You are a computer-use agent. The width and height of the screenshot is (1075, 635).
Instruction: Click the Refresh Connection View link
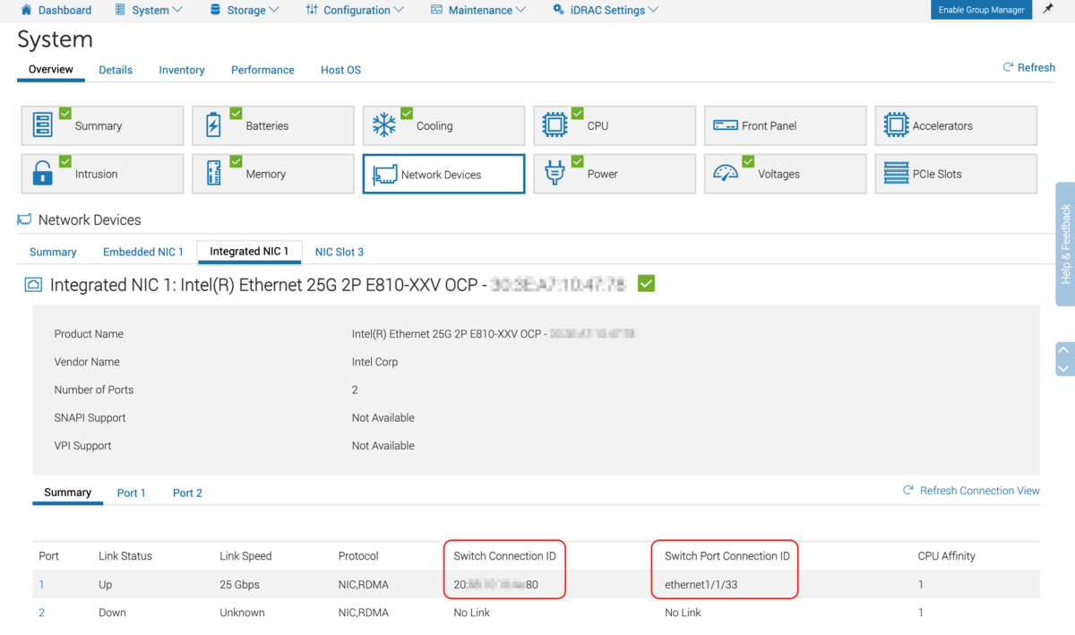(x=978, y=490)
